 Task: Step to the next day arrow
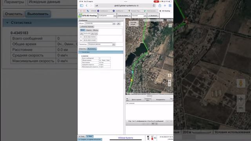pyautogui.click(x=93, y=33)
